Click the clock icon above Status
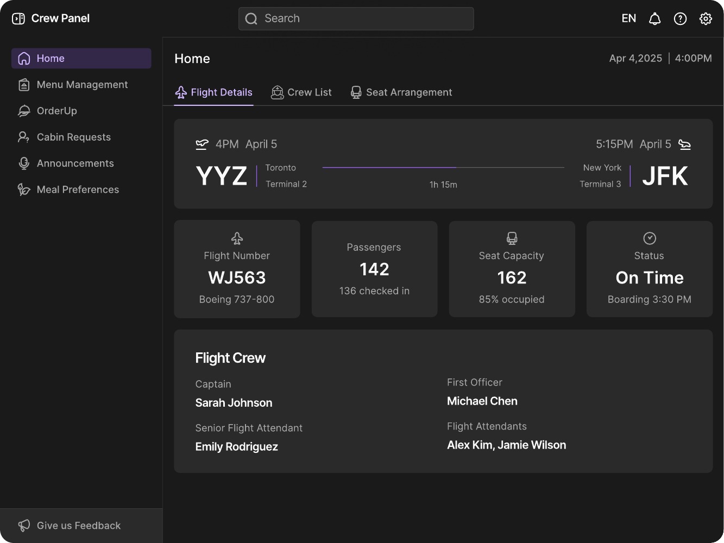This screenshot has height=543, width=724. click(650, 238)
